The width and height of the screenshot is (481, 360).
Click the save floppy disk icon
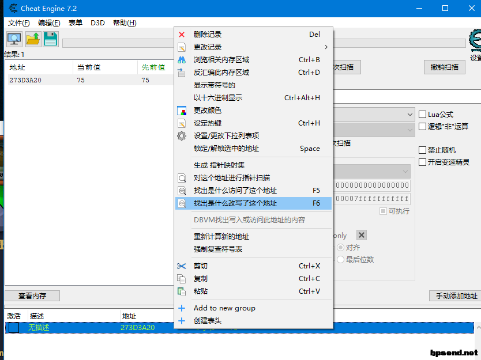click(51, 39)
